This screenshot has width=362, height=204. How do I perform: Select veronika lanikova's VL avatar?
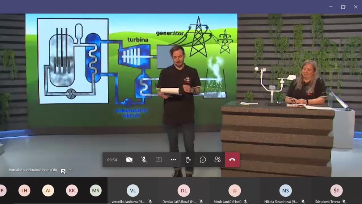(133, 191)
